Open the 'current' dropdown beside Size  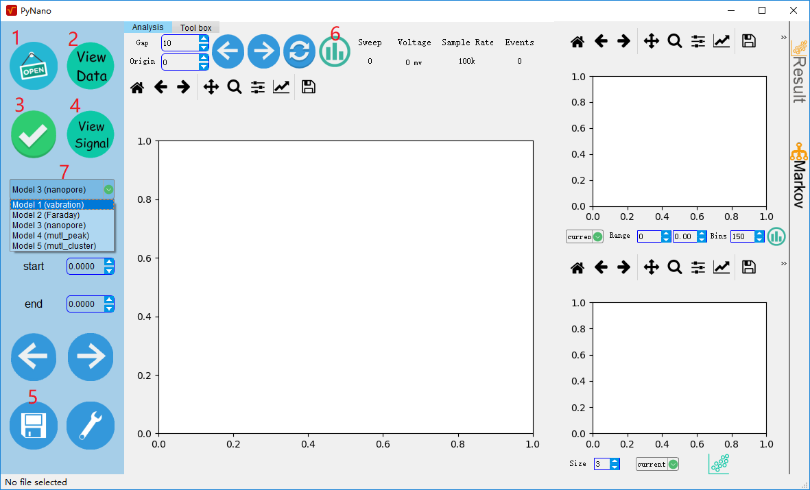(x=657, y=464)
